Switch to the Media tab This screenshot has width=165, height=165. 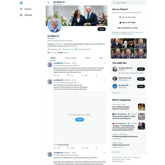pos(88,58)
